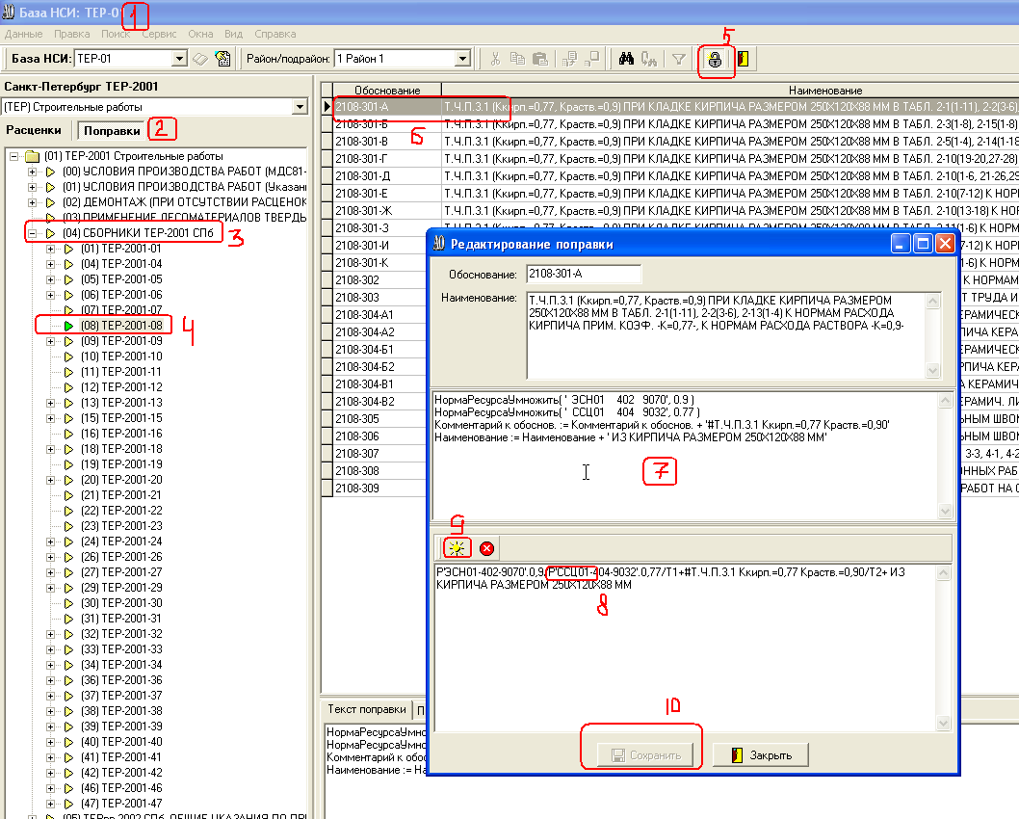Open the Вид menu
Image resolution: width=1019 pixels, height=819 pixels.
(233, 34)
